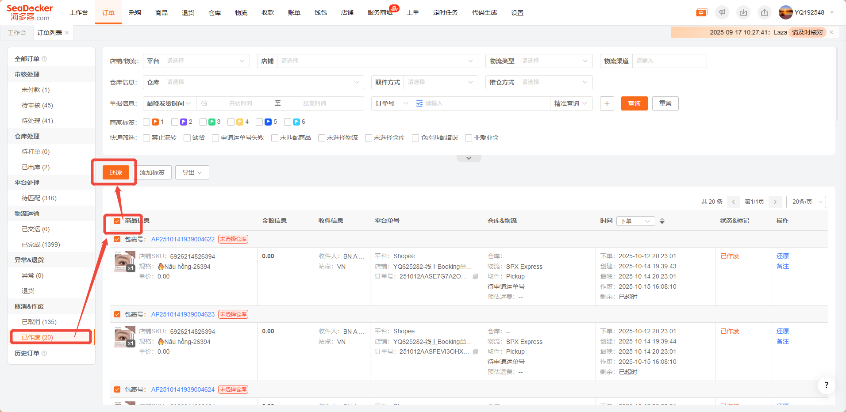The image size is (846, 412).
Task: Enable the 未匹配商品 filter checkbox
Action: coord(275,138)
